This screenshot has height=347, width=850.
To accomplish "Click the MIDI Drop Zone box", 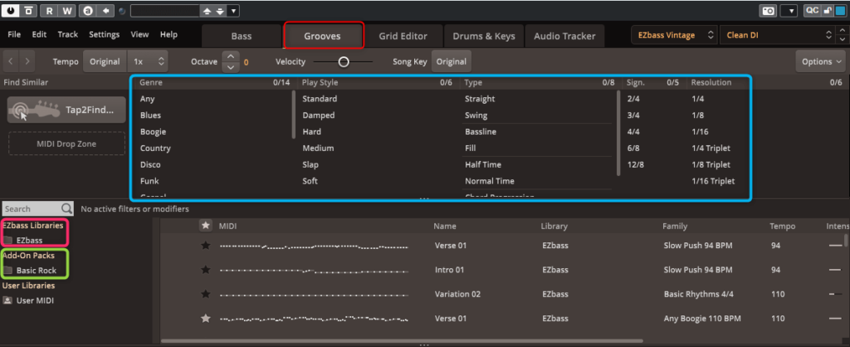I will tap(66, 144).
